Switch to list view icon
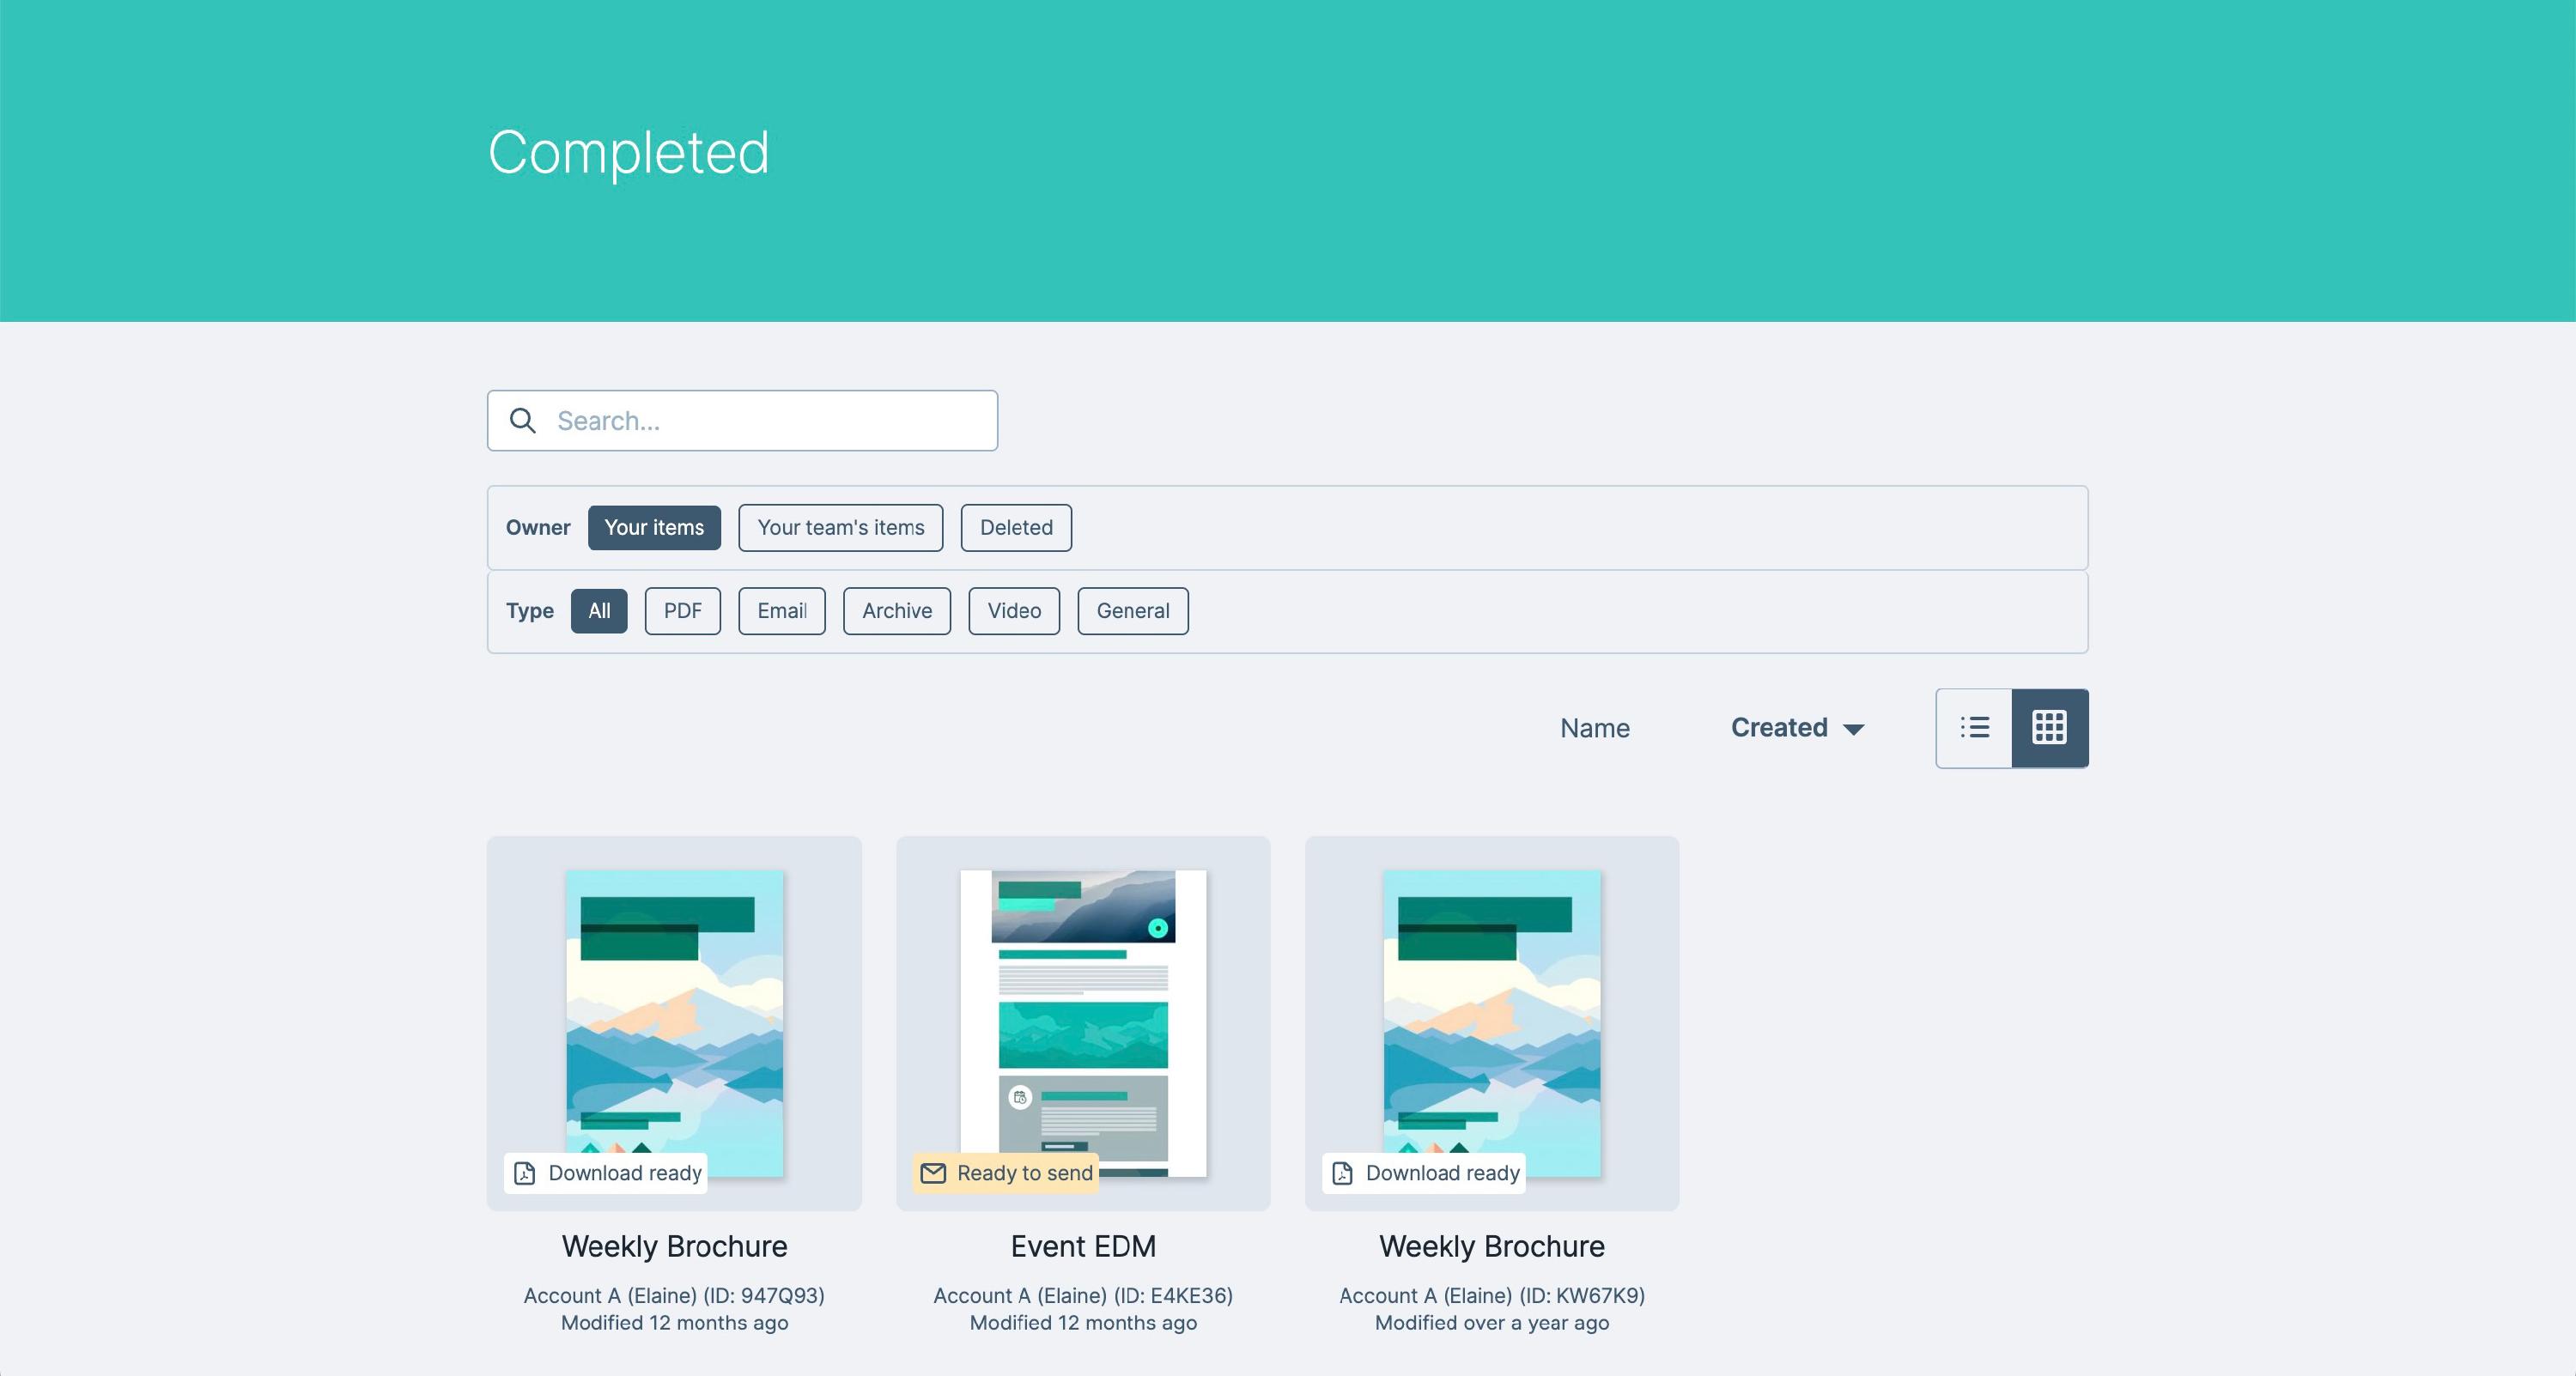Image resolution: width=2576 pixels, height=1376 pixels. pyautogui.click(x=1974, y=728)
